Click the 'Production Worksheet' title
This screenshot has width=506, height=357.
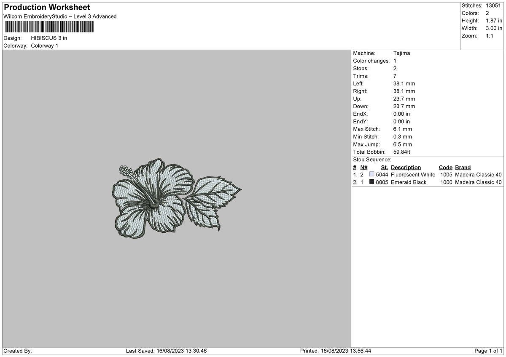(47, 8)
